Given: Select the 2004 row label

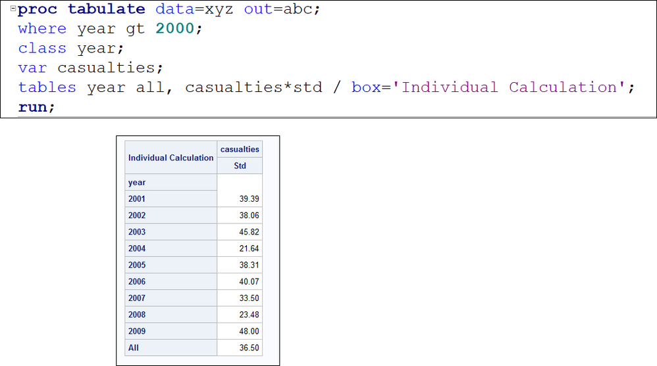Looking at the screenshot, I should [x=171, y=248].
